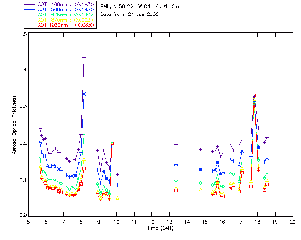Click the 'Time (GMT)' axis label
The height and width of the screenshot is (240, 301).
point(160,228)
